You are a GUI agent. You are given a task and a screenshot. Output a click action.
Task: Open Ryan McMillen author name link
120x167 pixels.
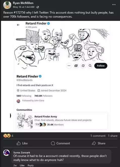click(x=23, y=3)
